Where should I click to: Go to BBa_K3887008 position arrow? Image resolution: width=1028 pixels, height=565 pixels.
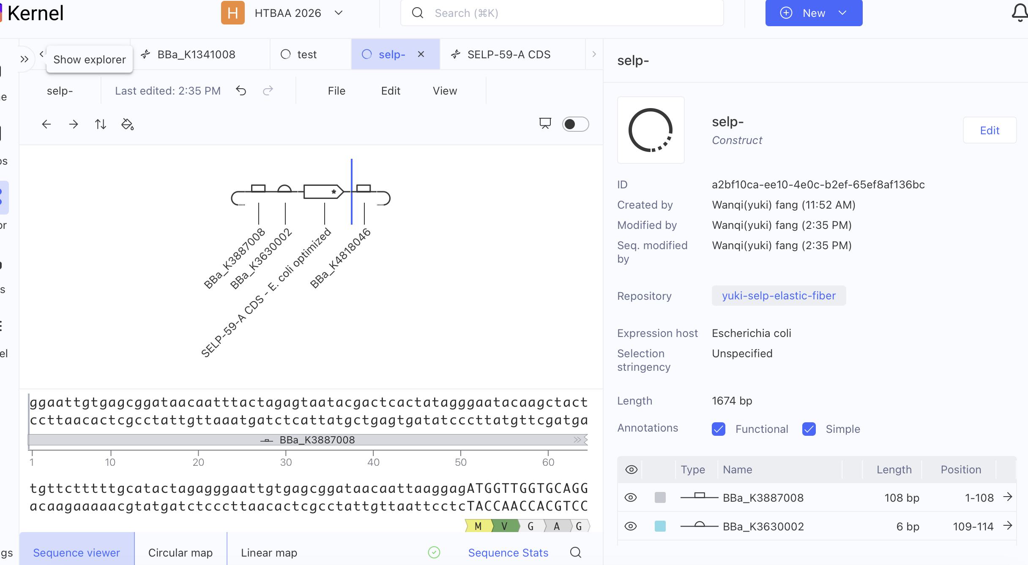[x=1008, y=497]
